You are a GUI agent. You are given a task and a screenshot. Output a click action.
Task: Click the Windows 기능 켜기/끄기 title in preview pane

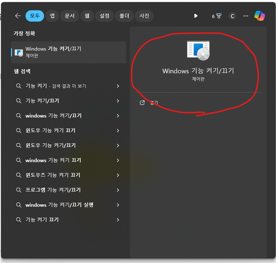pyautogui.click(x=198, y=71)
